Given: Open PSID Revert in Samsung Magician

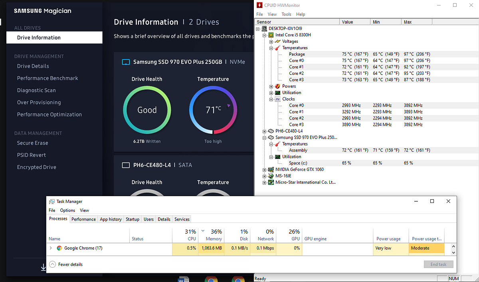Looking at the screenshot, I should click(32, 155).
